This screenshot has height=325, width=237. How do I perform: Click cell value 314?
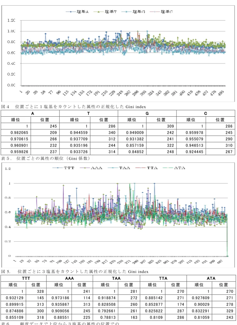coord(112,152)
